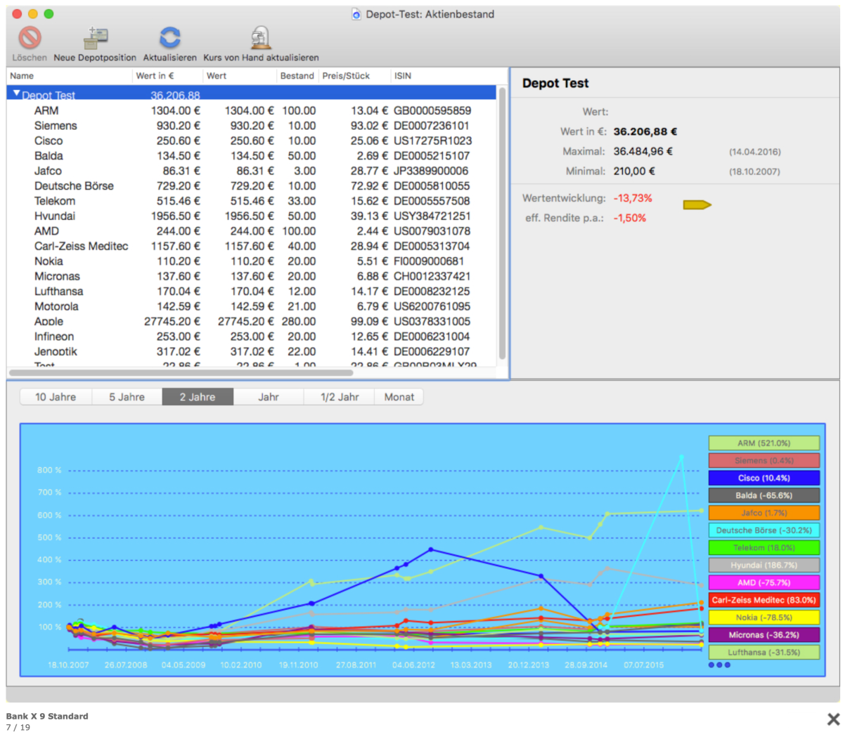Image resolution: width=843 pixels, height=737 pixels.
Task: Sort by ISIN column header
Action: [444, 76]
